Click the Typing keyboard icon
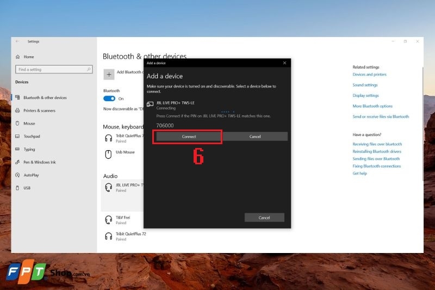Screen dimensions: 435x290 pos(18,149)
